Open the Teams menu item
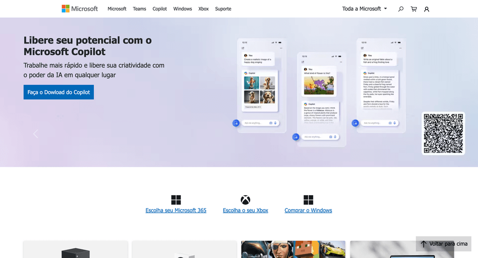Image resolution: width=478 pixels, height=258 pixels. point(139,9)
